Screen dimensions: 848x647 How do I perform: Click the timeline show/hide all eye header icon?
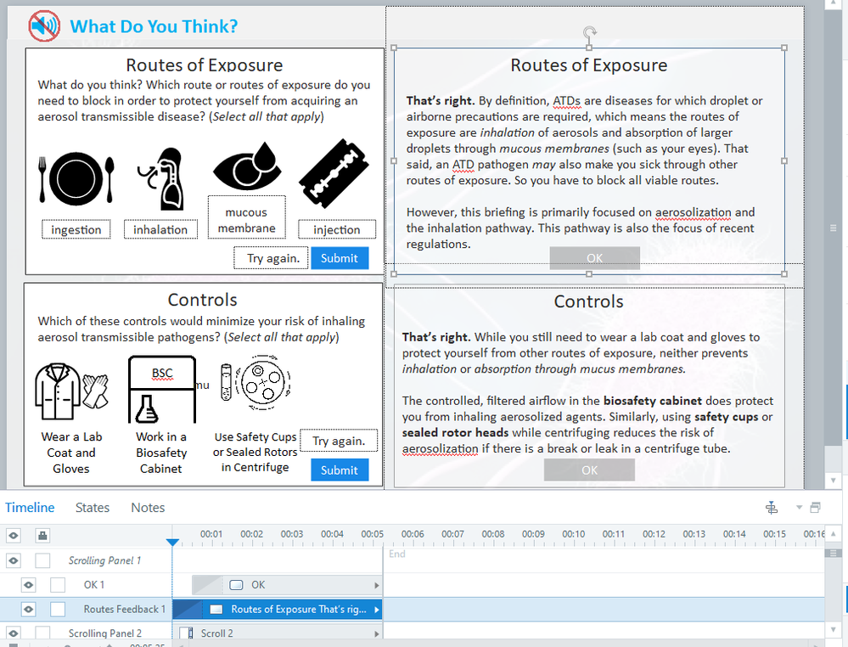coord(14,536)
